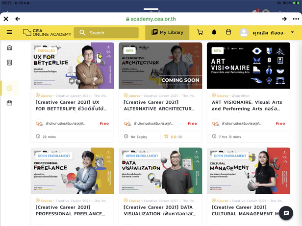Open Art Visionaire course thumbnail
This screenshot has width=302, height=226.
click(249, 66)
